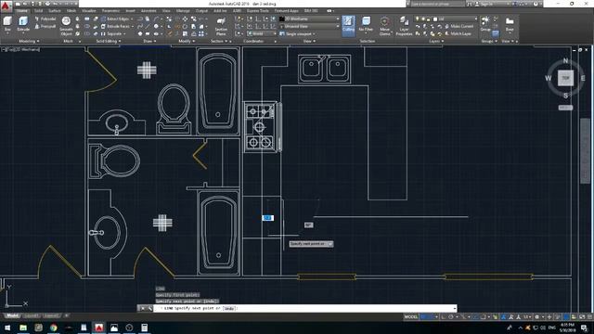This screenshot has height=334, width=594.
Task: Expand the Modify panel
Action: coord(187,41)
